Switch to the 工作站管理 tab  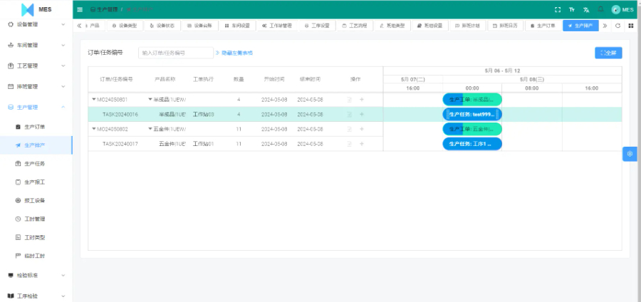tap(277, 26)
